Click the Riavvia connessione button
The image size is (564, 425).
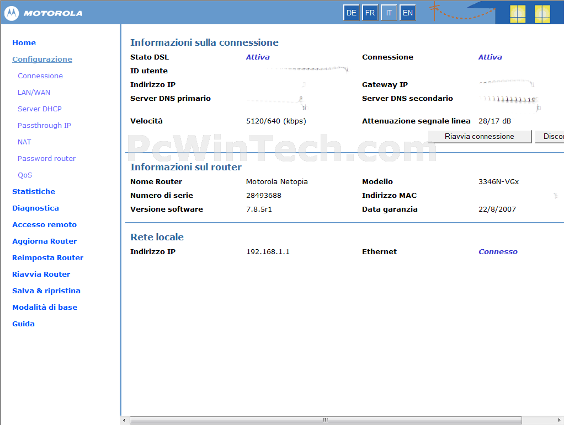coord(480,137)
